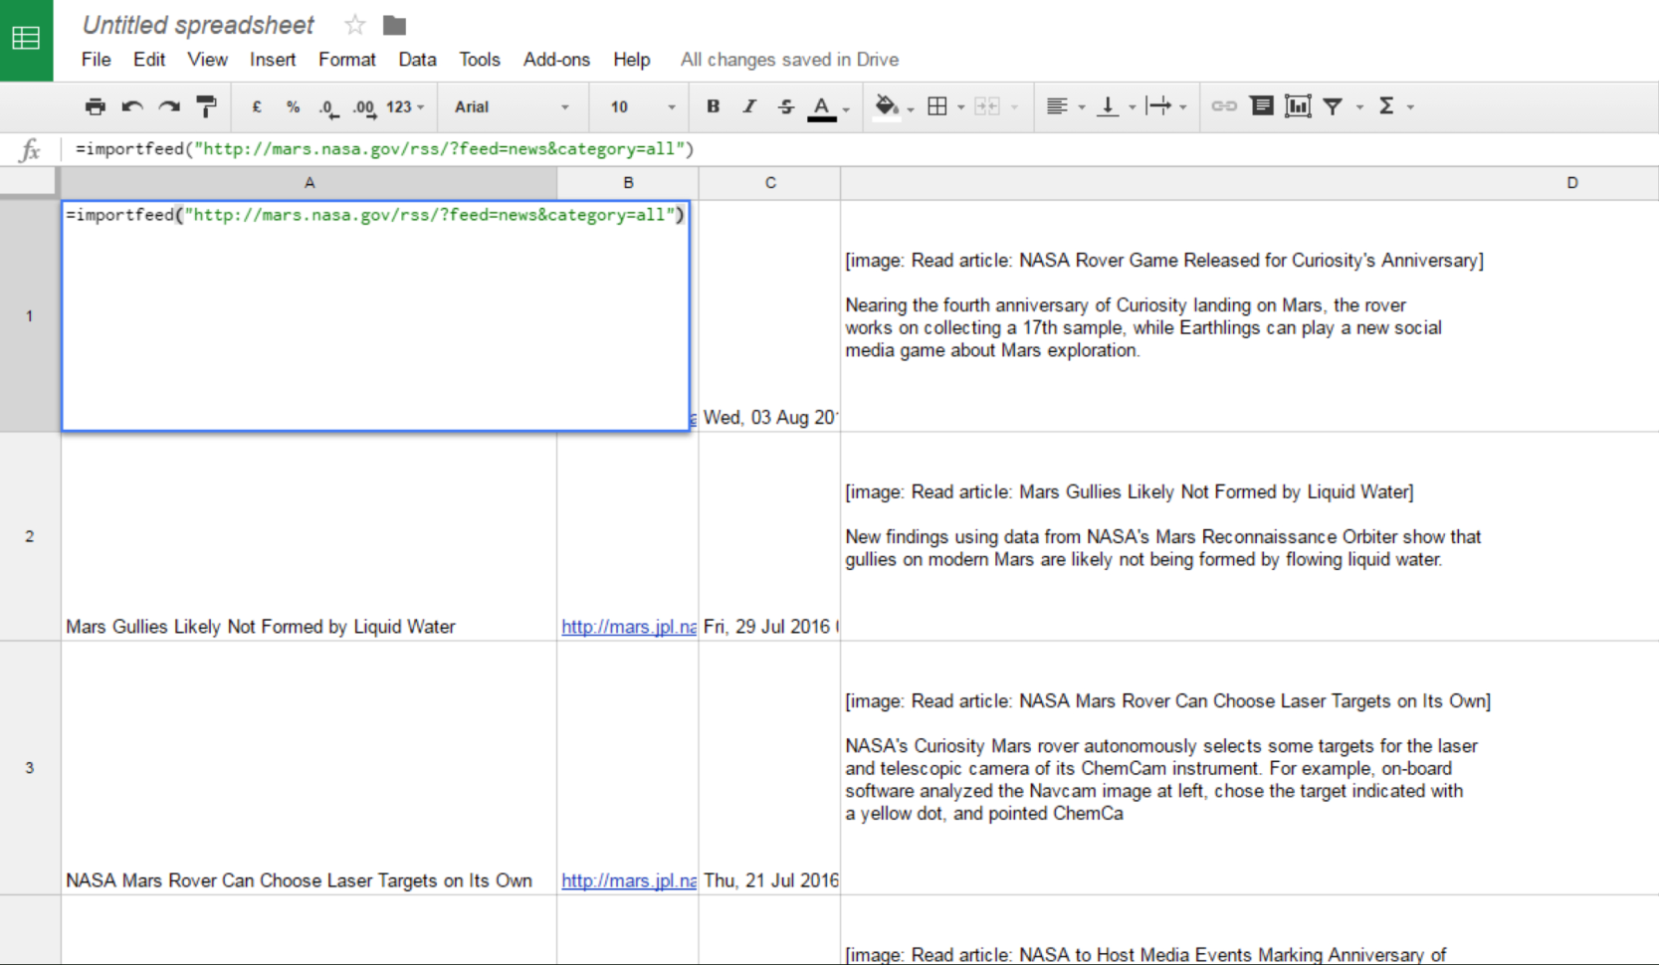Toggle bold formatting

tap(713, 106)
